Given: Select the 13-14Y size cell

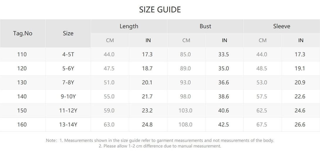Looking at the screenshot, I should [x=68, y=125].
